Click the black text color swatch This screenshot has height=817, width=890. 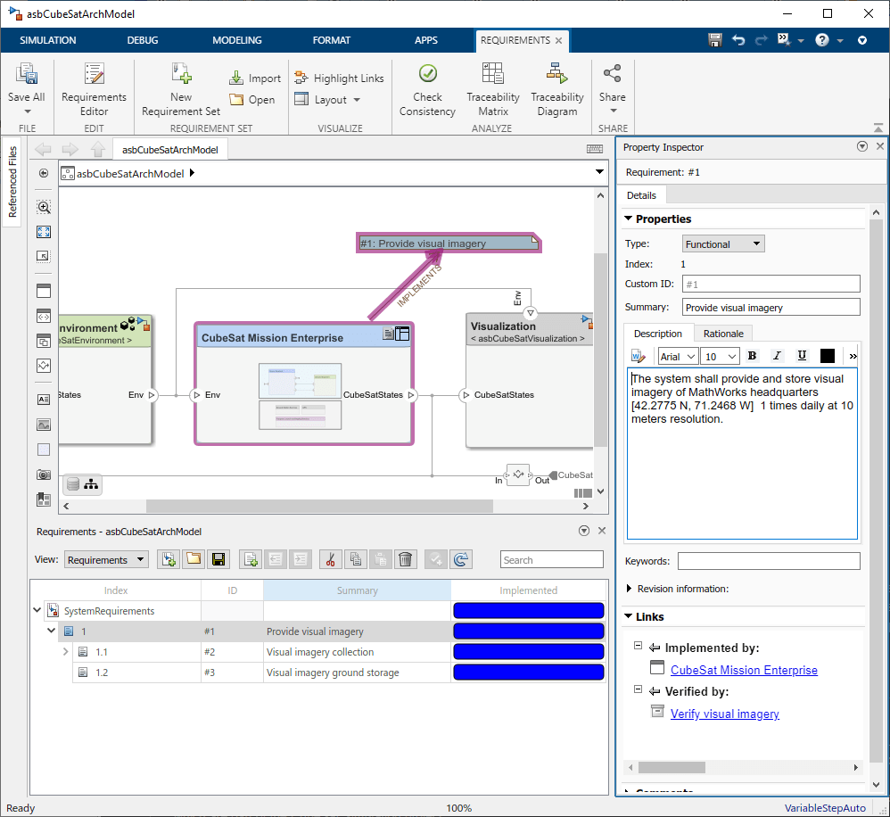pyautogui.click(x=827, y=356)
